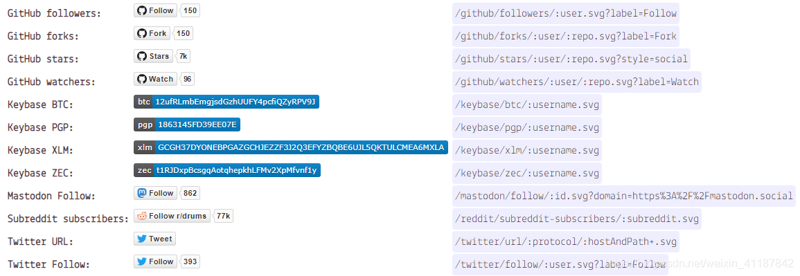800x276 pixels.
Task: Click the 77k subreddit subscriber count
Action: [x=224, y=216]
